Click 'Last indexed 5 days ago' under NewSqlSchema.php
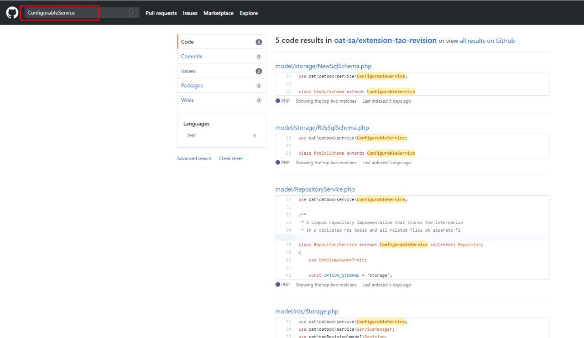 [386, 101]
